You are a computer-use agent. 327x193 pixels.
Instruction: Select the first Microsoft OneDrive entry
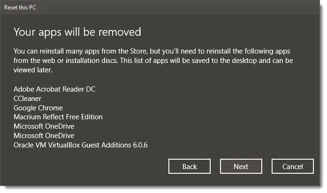44,126
